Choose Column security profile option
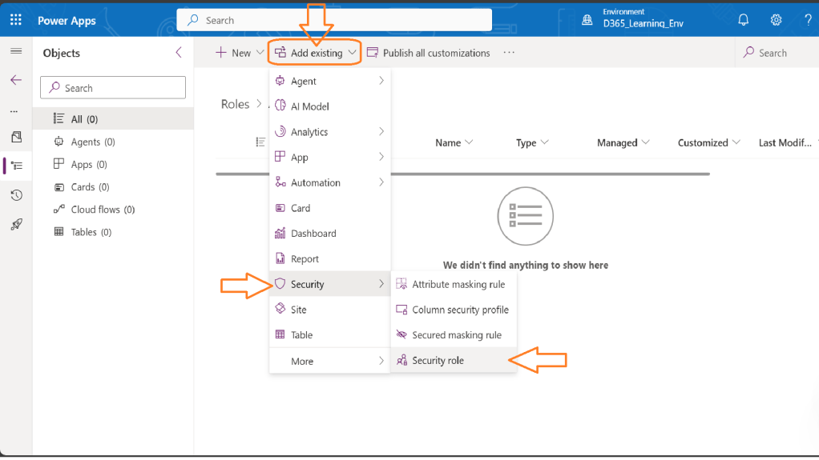This screenshot has height=460, width=819. [x=460, y=310]
